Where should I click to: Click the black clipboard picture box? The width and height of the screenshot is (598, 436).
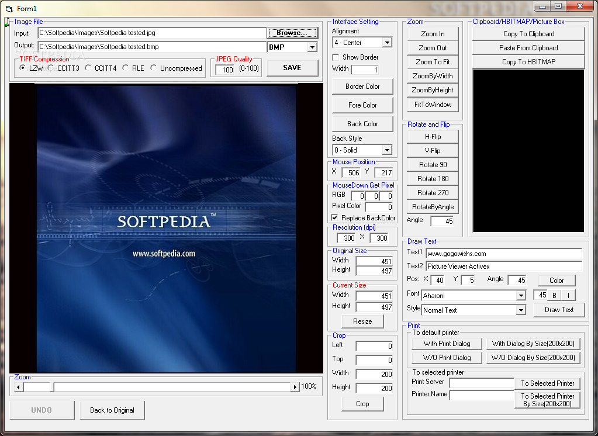point(528,151)
